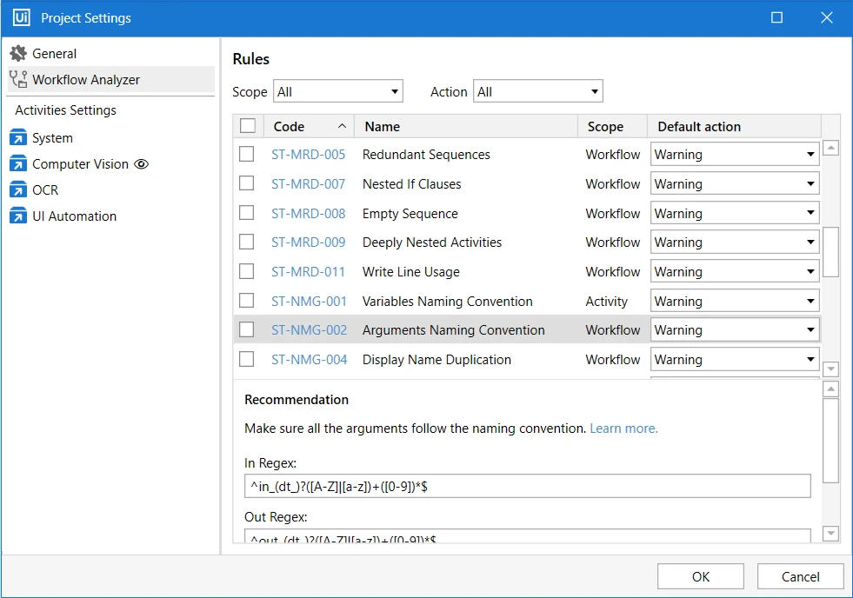Open default action dropdown for Nested If Clauses

click(735, 183)
